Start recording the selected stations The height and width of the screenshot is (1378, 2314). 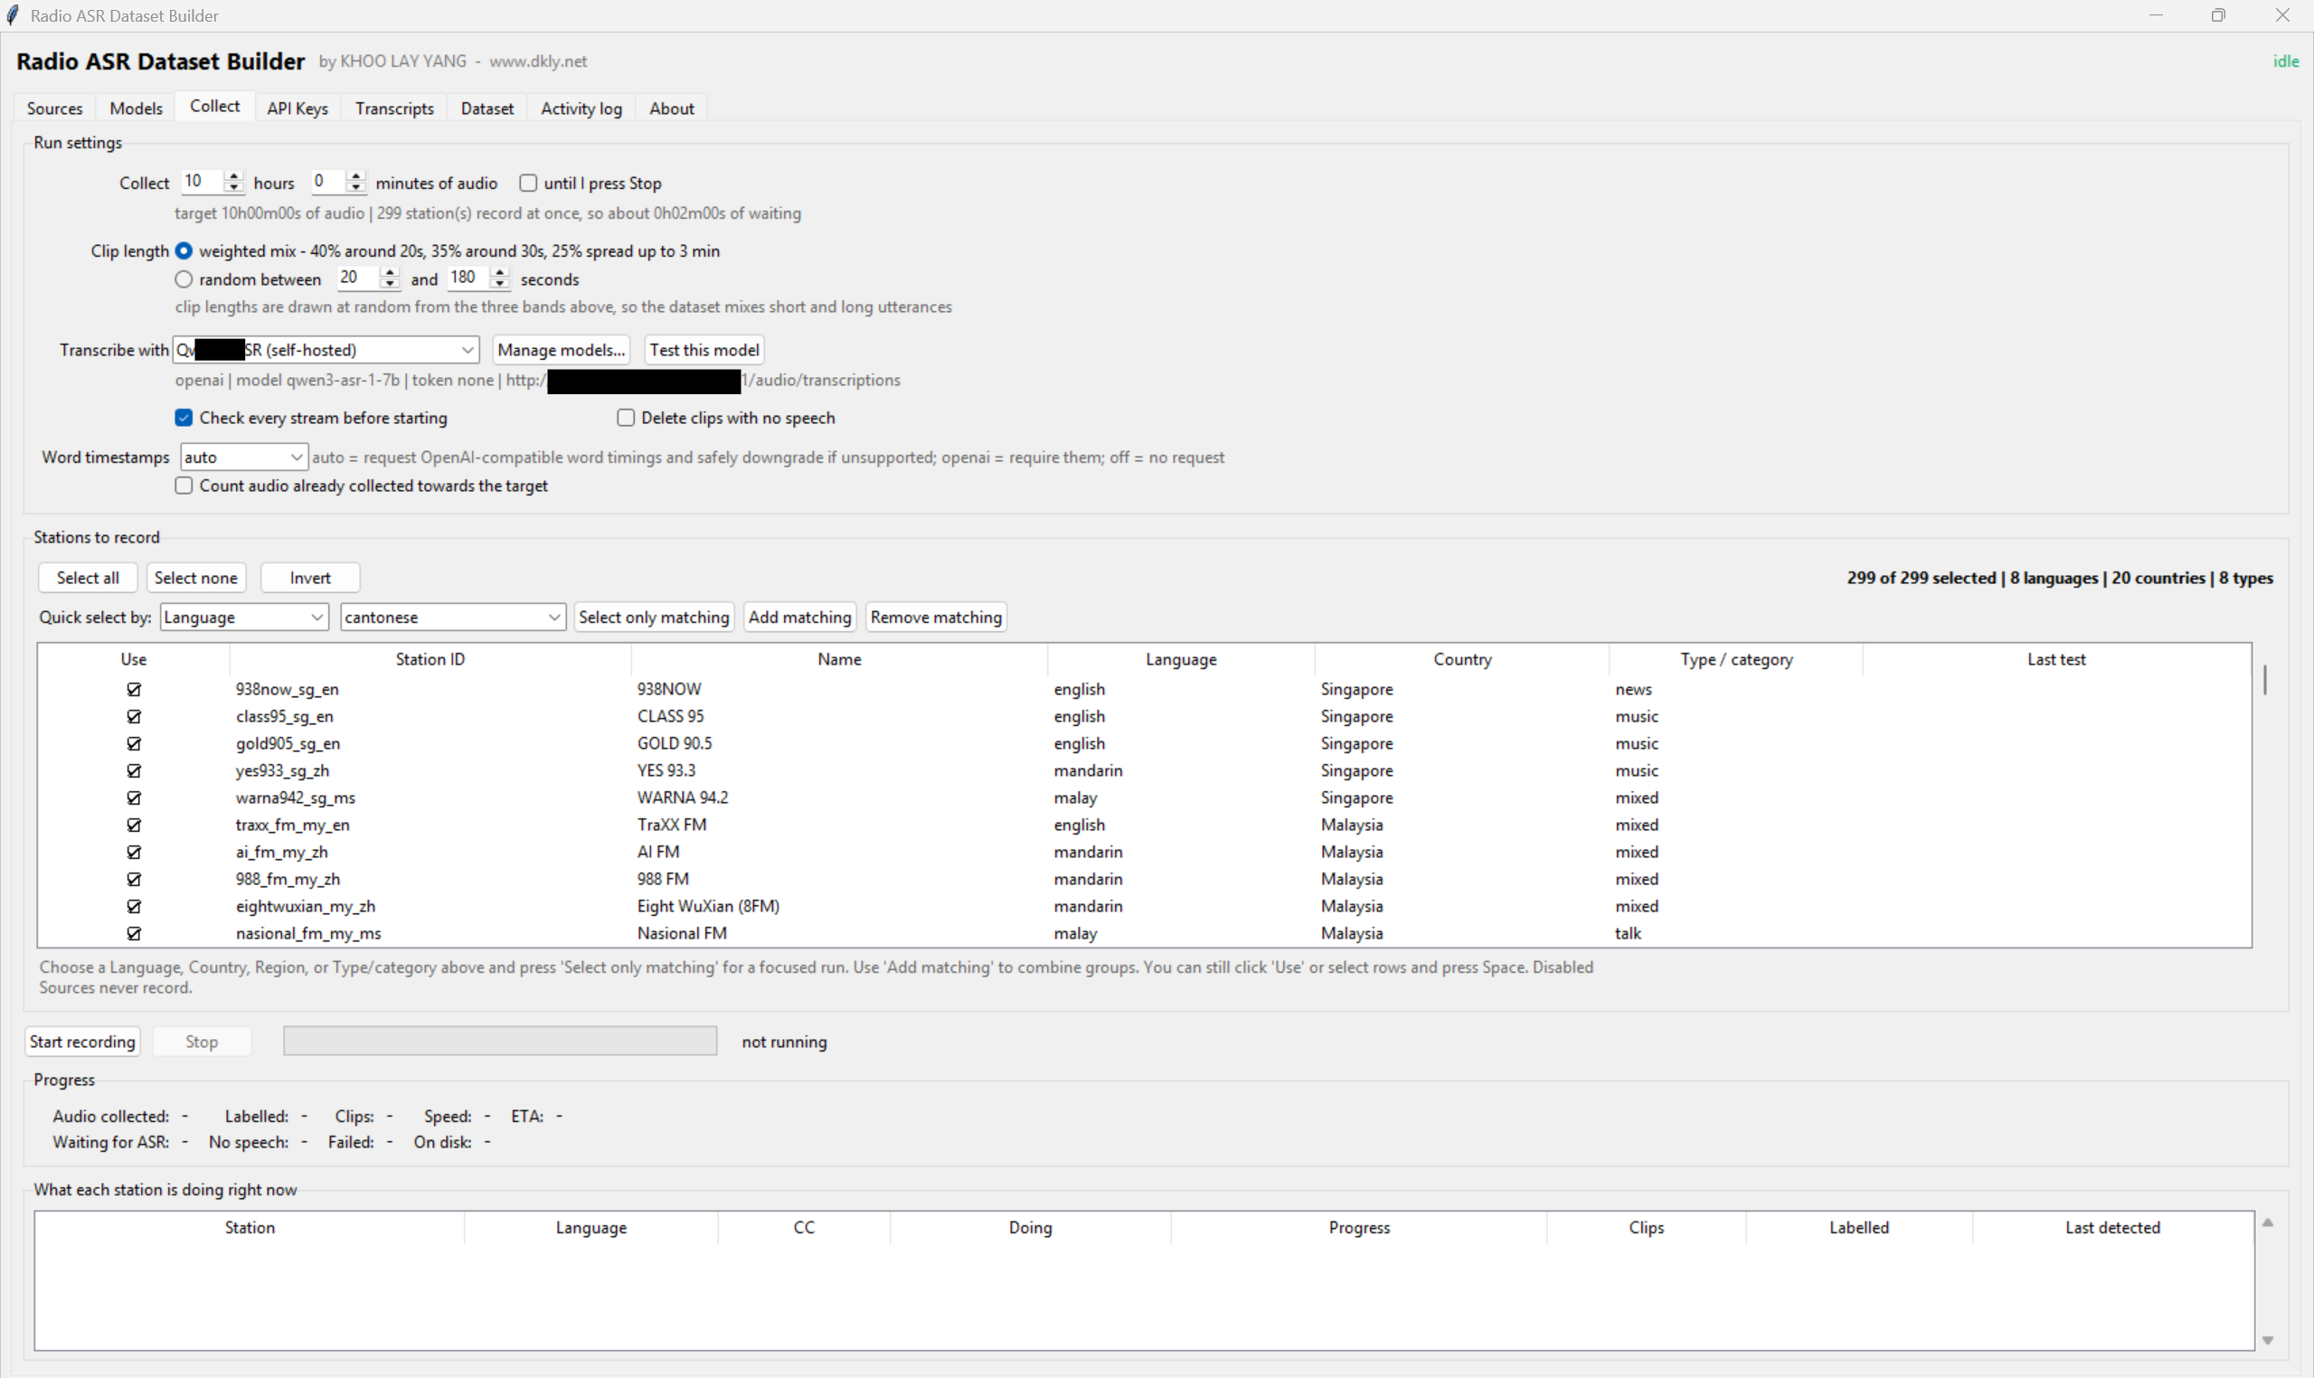point(82,1042)
